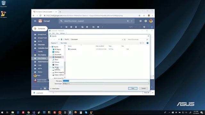Screen dimensions: 205x115
Task: Click Cancel button in Save As dialog
Action: pos(143,88)
